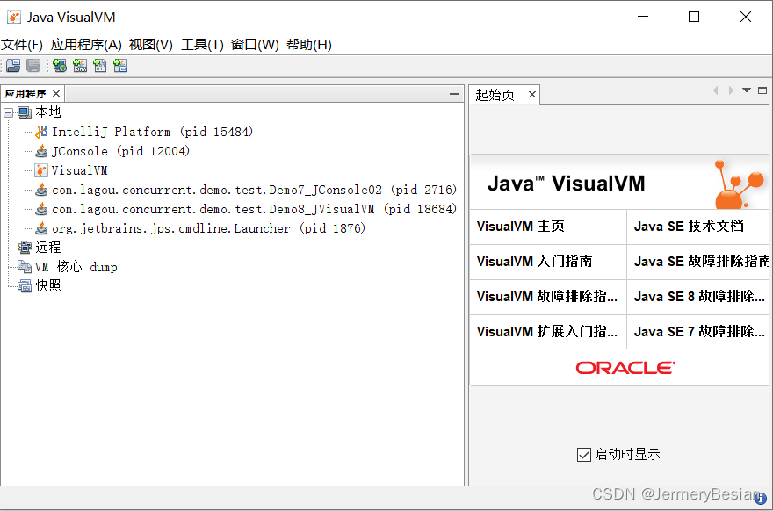
Task: Select the 远程 tree node
Action: [x=48, y=248]
